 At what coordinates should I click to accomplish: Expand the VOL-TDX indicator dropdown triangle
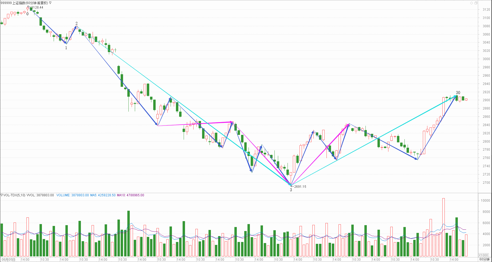click(x=2, y=195)
